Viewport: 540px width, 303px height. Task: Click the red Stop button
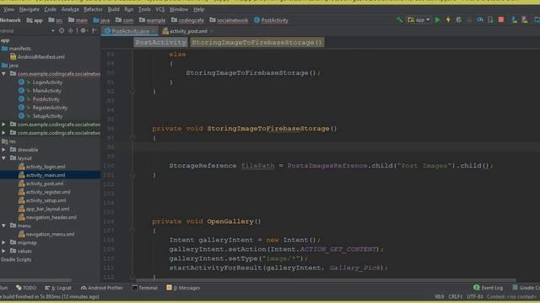[501, 20]
